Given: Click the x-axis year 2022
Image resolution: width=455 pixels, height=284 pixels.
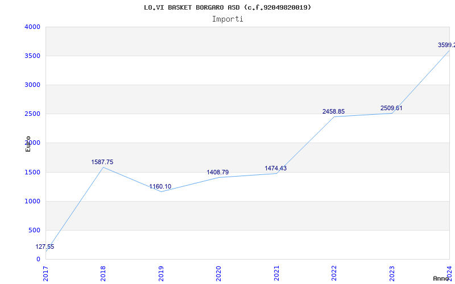Looking at the screenshot, I should pos(334,273).
